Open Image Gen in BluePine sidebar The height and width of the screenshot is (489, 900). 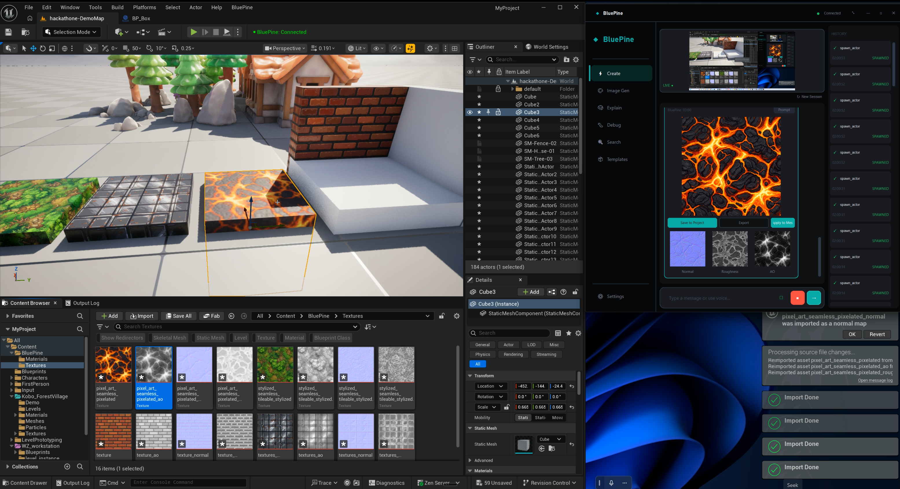pos(618,91)
